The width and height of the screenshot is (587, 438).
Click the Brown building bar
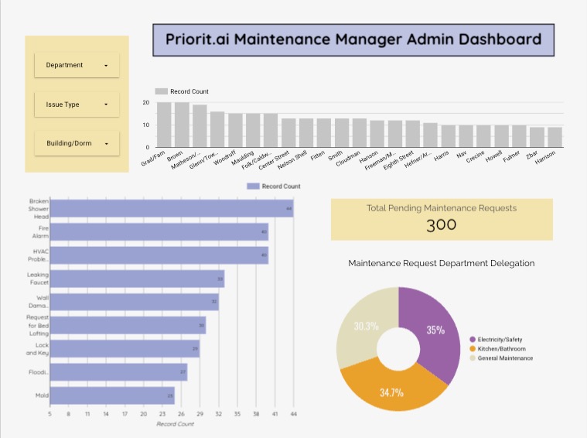pos(182,125)
